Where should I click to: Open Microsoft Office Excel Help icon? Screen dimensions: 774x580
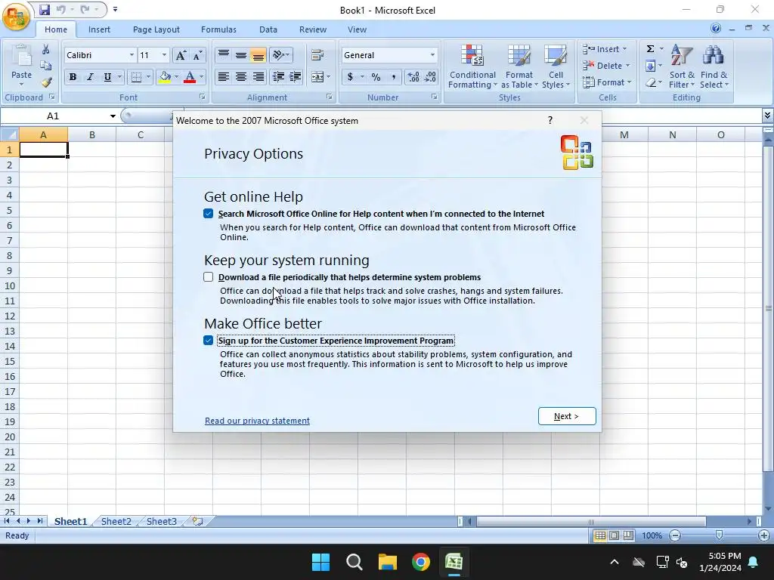click(x=715, y=29)
